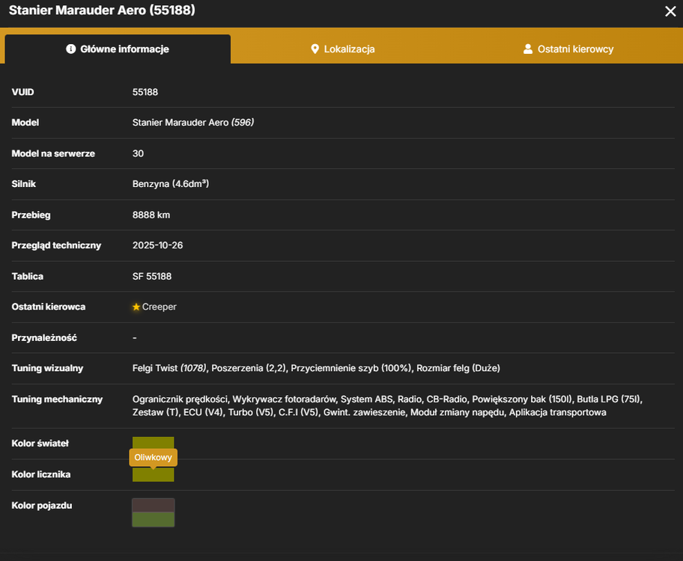Close the vehicle info dialog
Viewport: 683px width, 561px height.
point(670,11)
